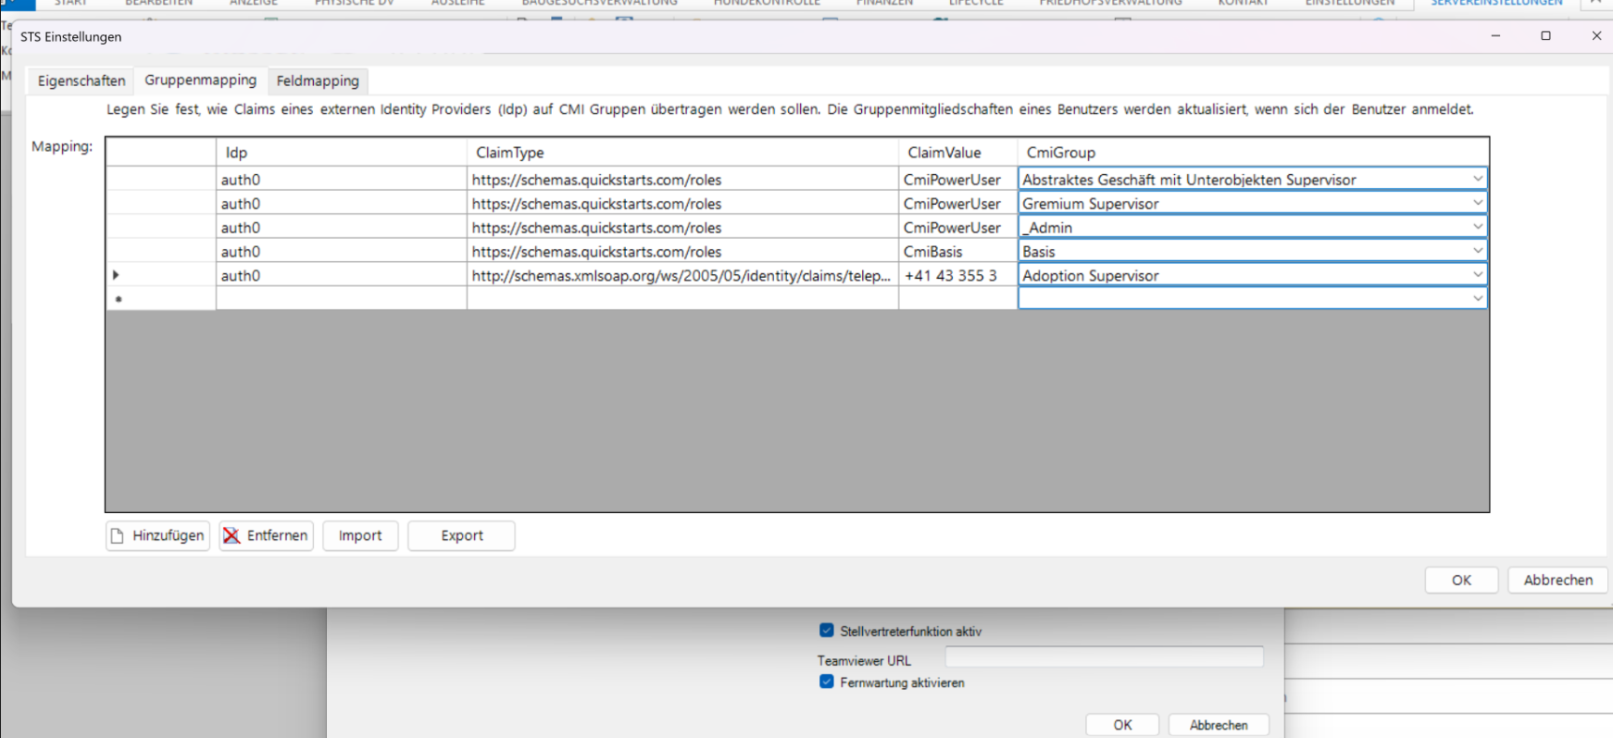Switch to the Eigenschaften tab
The height and width of the screenshot is (738, 1613).
(81, 81)
